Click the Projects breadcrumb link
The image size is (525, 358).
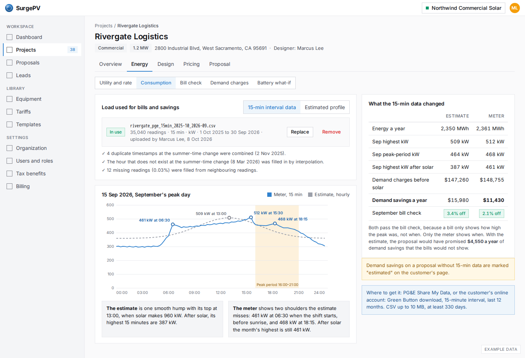pyautogui.click(x=104, y=26)
